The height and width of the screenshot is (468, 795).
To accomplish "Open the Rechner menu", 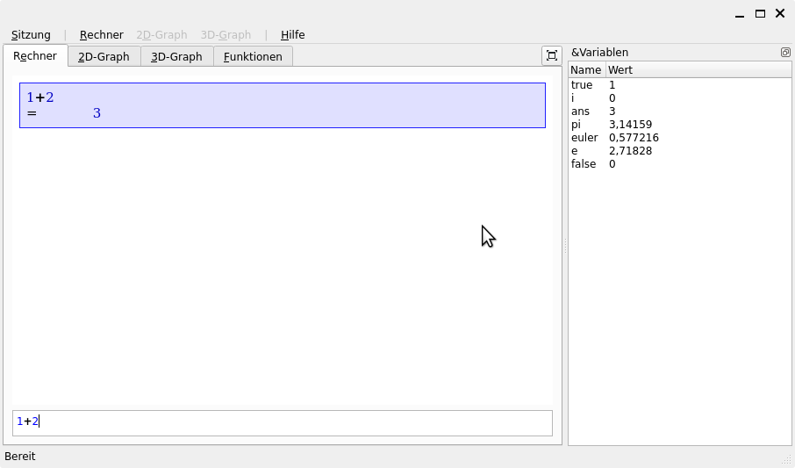I will coord(101,35).
